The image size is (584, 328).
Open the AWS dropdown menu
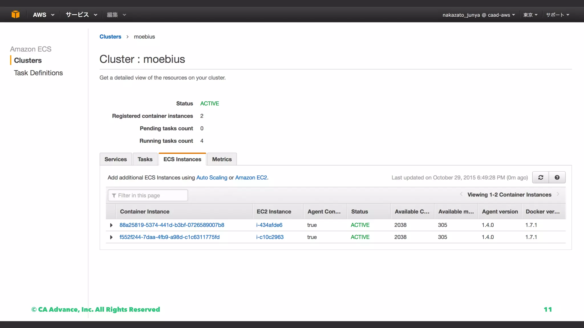(x=43, y=15)
